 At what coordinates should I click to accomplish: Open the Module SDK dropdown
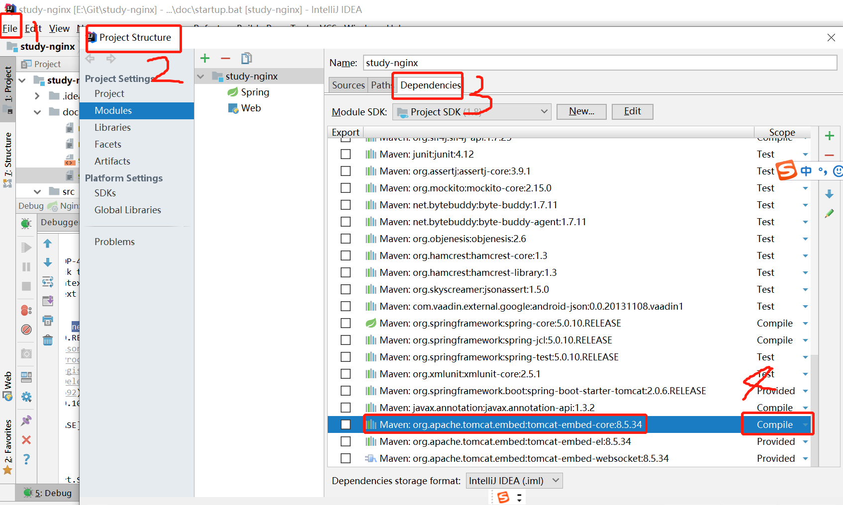pyautogui.click(x=471, y=112)
